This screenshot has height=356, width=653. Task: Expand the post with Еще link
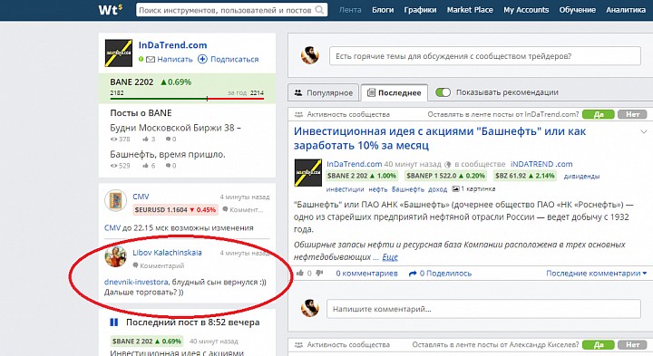coord(390,257)
